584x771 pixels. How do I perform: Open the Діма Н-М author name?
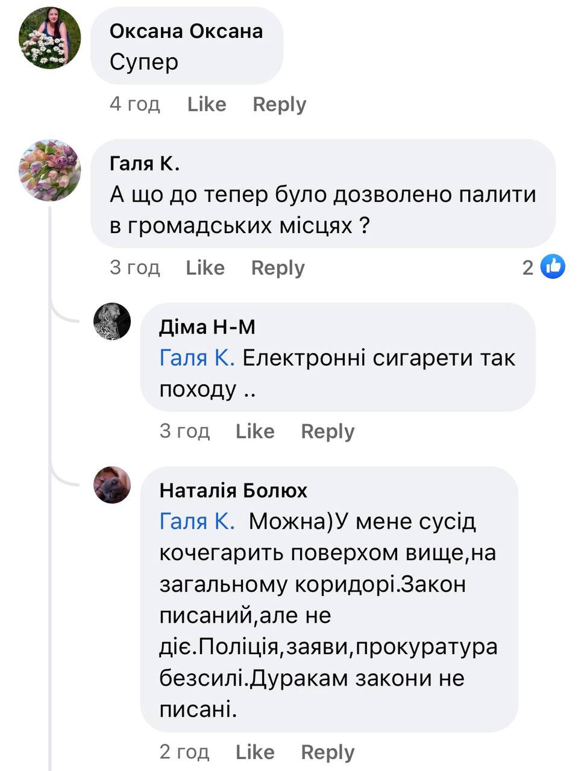coord(207,326)
